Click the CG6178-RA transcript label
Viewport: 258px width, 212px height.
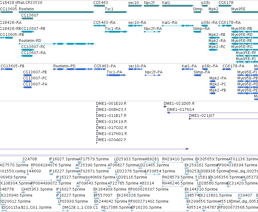(230, 23)
